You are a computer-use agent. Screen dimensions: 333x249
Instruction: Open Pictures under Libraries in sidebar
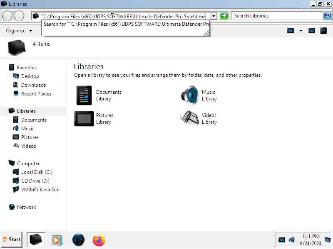(30, 137)
